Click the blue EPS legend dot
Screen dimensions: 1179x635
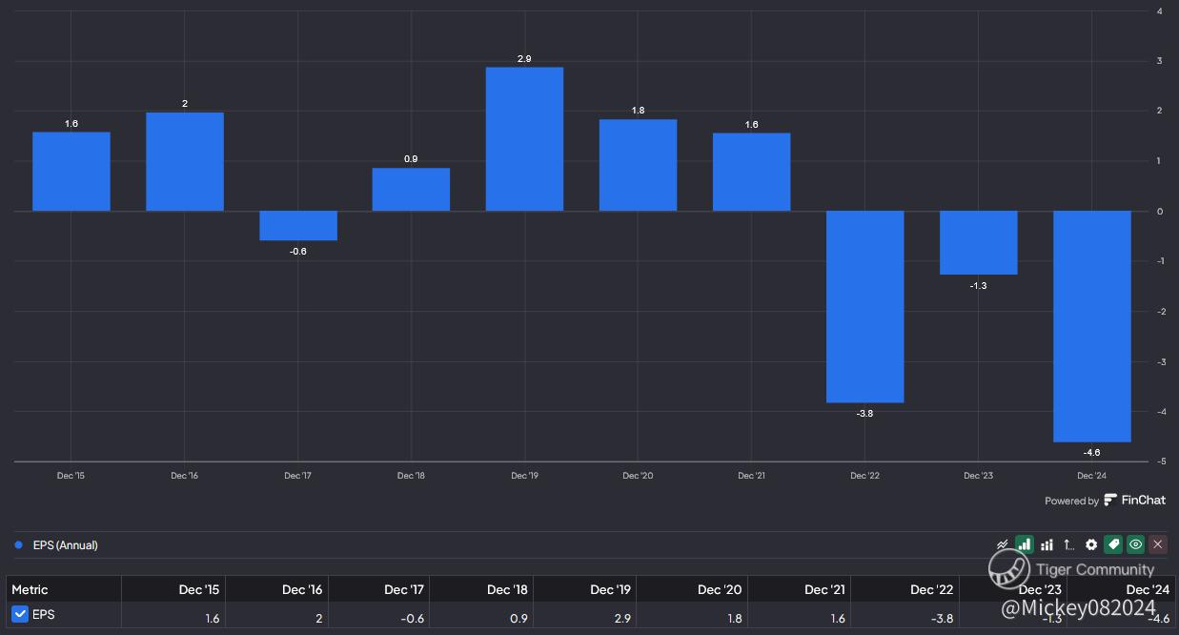[x=18, y=545]
